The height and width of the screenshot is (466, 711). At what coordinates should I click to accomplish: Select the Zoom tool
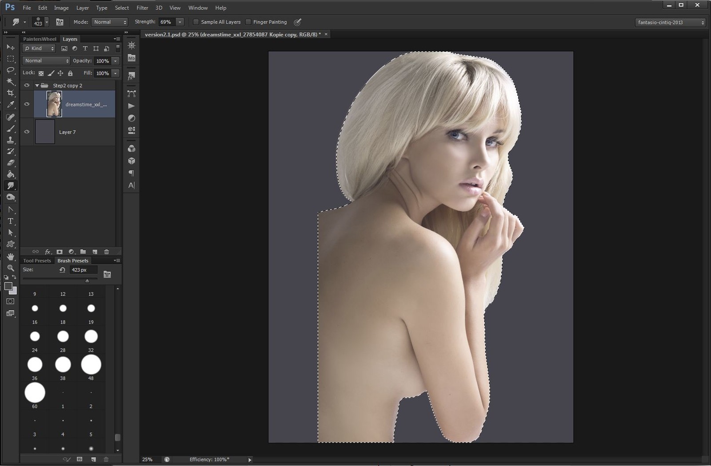point(11,268)
